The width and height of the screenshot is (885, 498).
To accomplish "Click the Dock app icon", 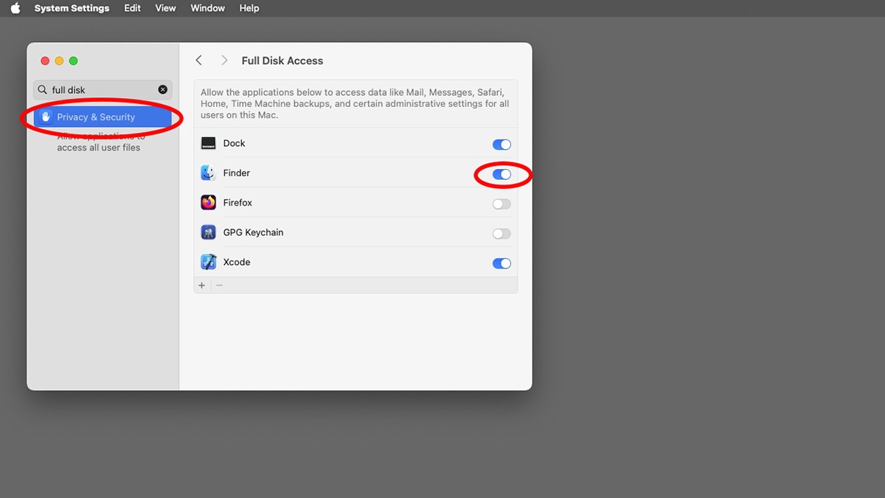I will click(x=208, y=143).
